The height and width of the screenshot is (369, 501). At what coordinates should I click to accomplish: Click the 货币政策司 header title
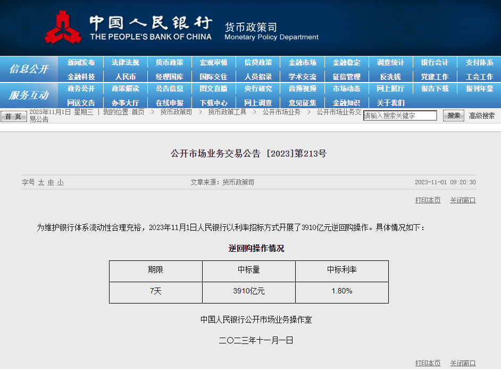(251, 27)
